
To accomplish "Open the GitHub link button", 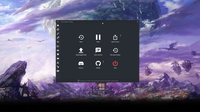I will tap(98, 65).
